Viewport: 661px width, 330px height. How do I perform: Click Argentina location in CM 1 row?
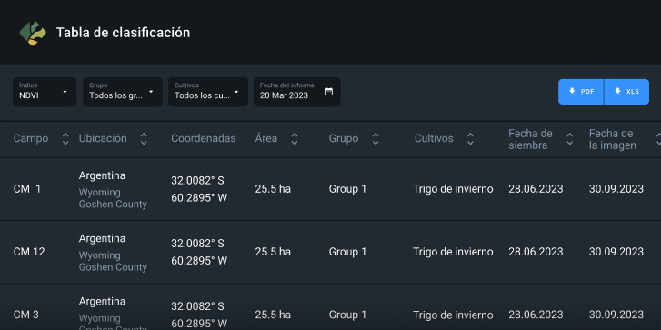[x=102, y=175]
